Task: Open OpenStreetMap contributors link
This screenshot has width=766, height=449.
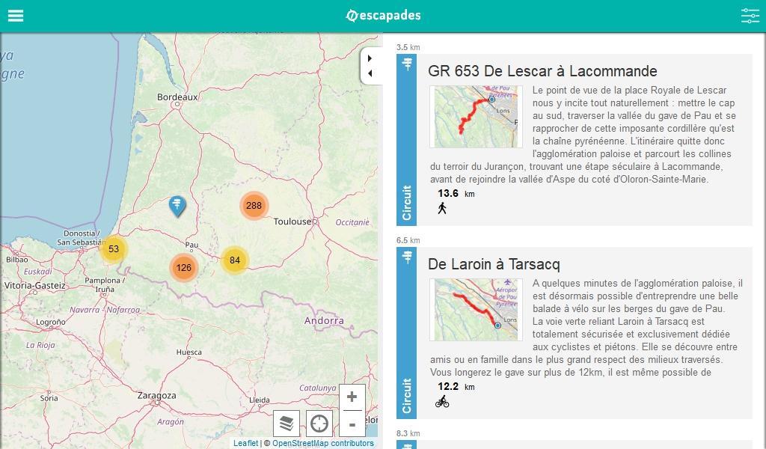Action: pyautogui.click(x=323, y=443)
